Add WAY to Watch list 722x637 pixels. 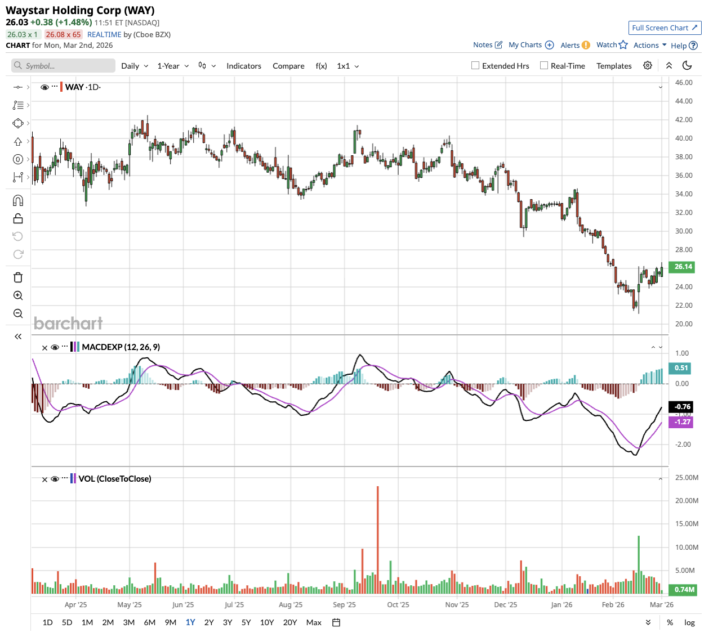[612, 45]
